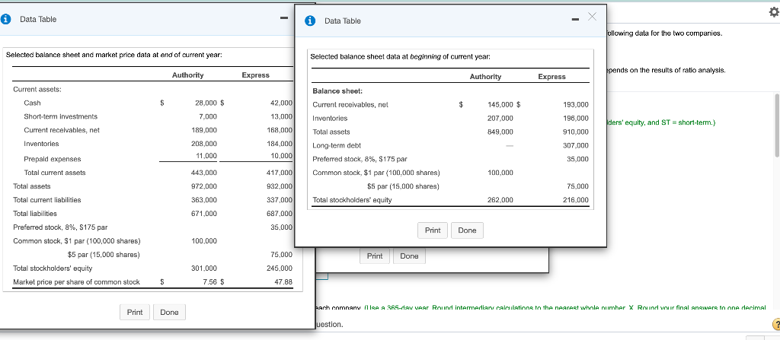Print the front beginning-of-year data table
The height and width of the screenshot is (340, 780).
[433, 230]
